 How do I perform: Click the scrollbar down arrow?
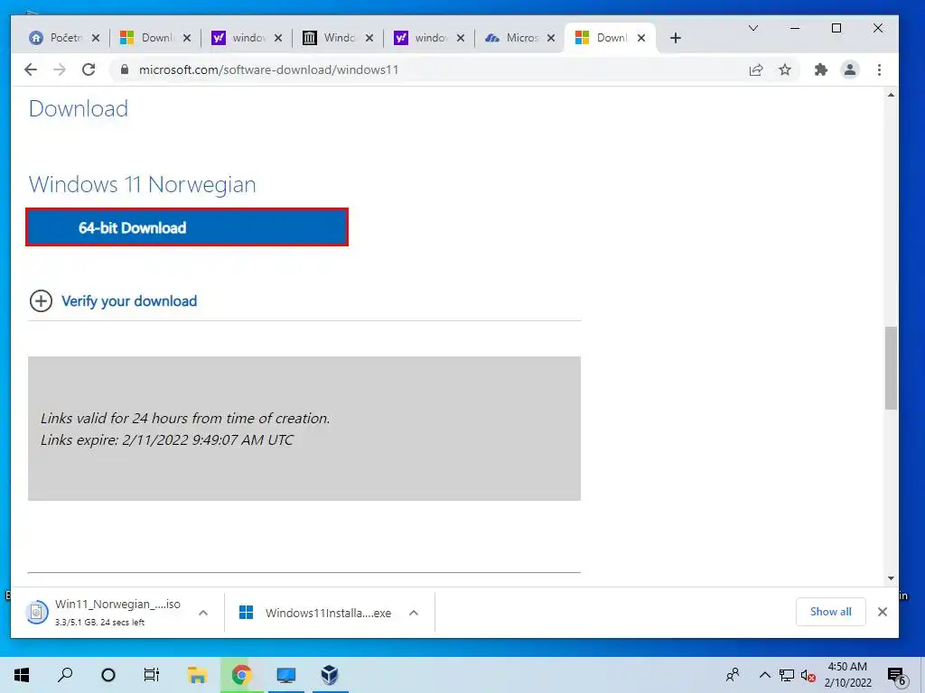pos(891,578)
